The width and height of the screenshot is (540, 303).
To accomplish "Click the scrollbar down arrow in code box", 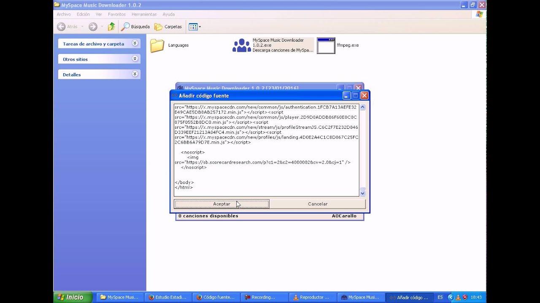I will coord(362,193).
